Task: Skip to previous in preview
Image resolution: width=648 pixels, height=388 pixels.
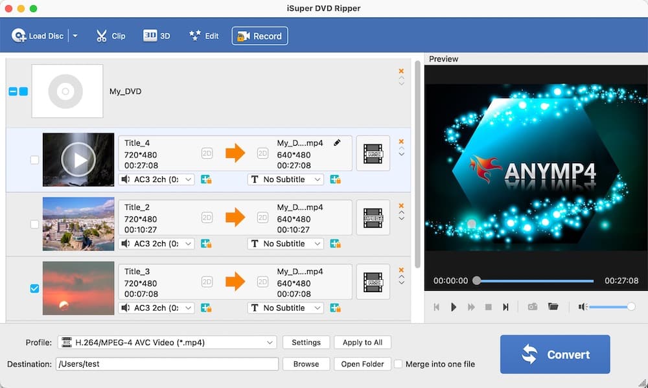Action: tap(436, 307)
